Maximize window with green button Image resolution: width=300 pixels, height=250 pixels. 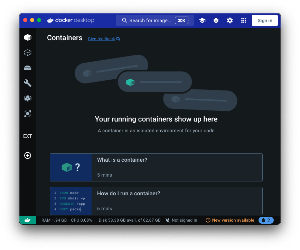pos(39,20)
